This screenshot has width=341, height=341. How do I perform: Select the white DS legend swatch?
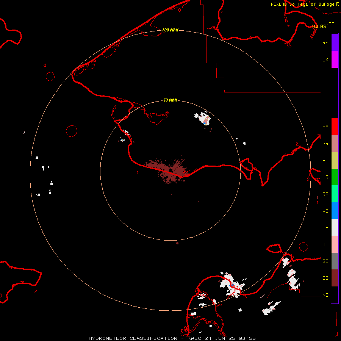click(x=335, y=227)
